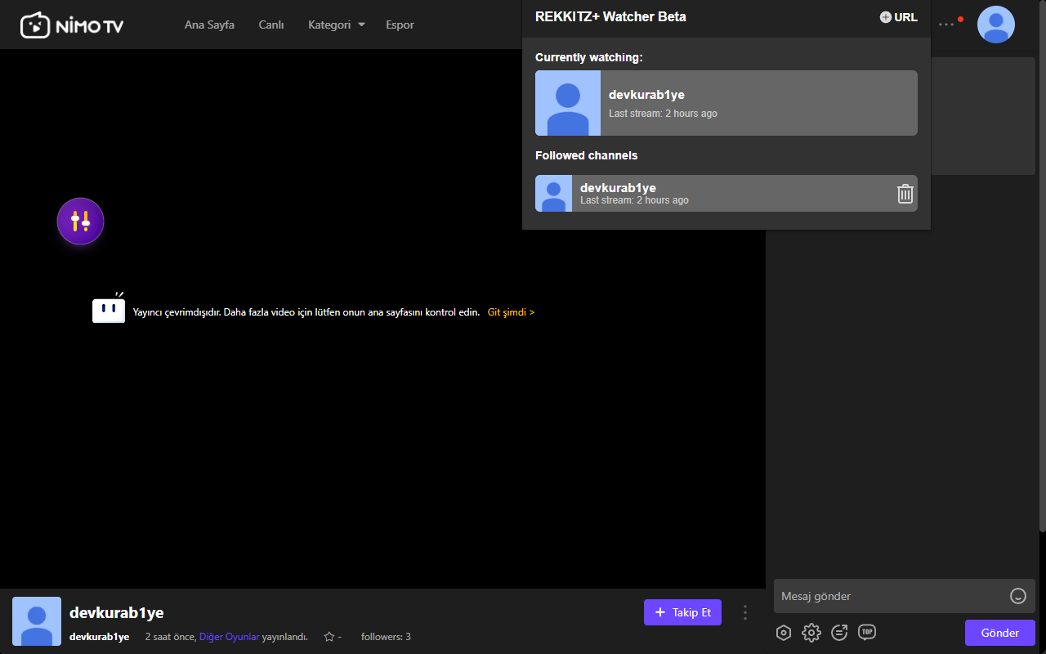This screenshot has height=654, width=1046.
Task: Click the hexagon badge icon in chat
Action: [x=784, y=632]
